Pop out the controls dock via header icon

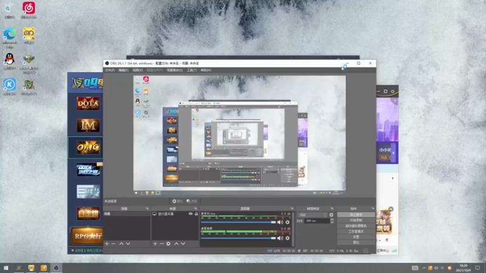pyautogui.click(x=373, y=209)
